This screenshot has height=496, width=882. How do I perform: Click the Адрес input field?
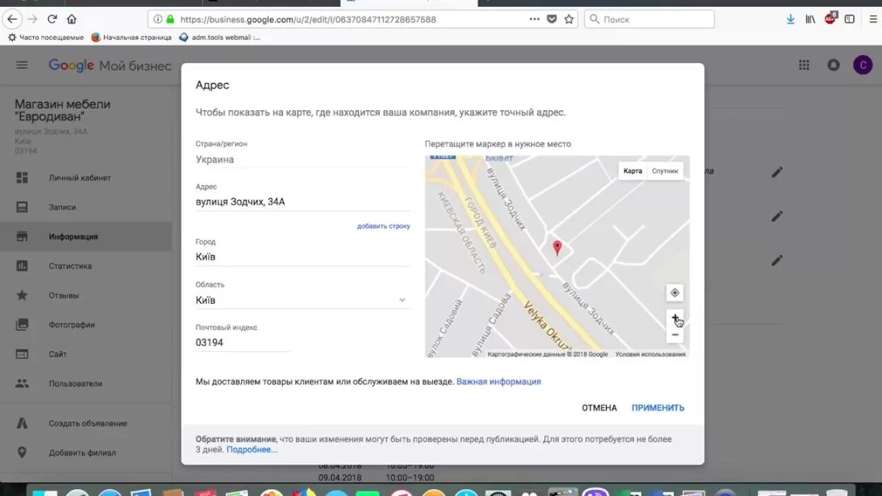coord(302,202)
